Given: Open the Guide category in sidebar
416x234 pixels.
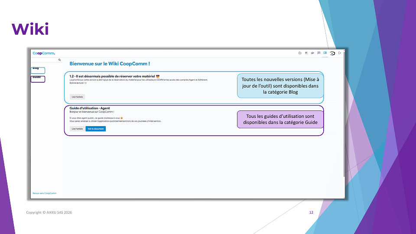Looking at the screenshot, I should [37, 78].
